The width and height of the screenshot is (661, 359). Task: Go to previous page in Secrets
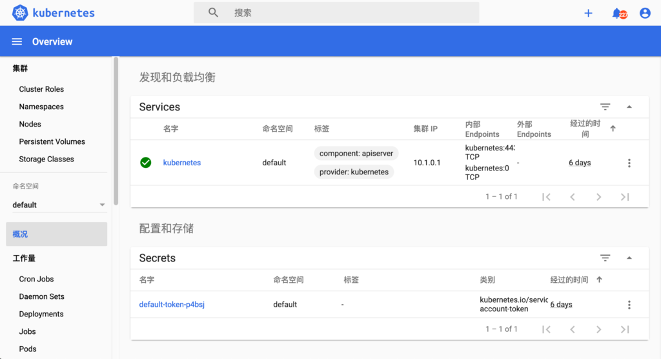coord(573,329)
